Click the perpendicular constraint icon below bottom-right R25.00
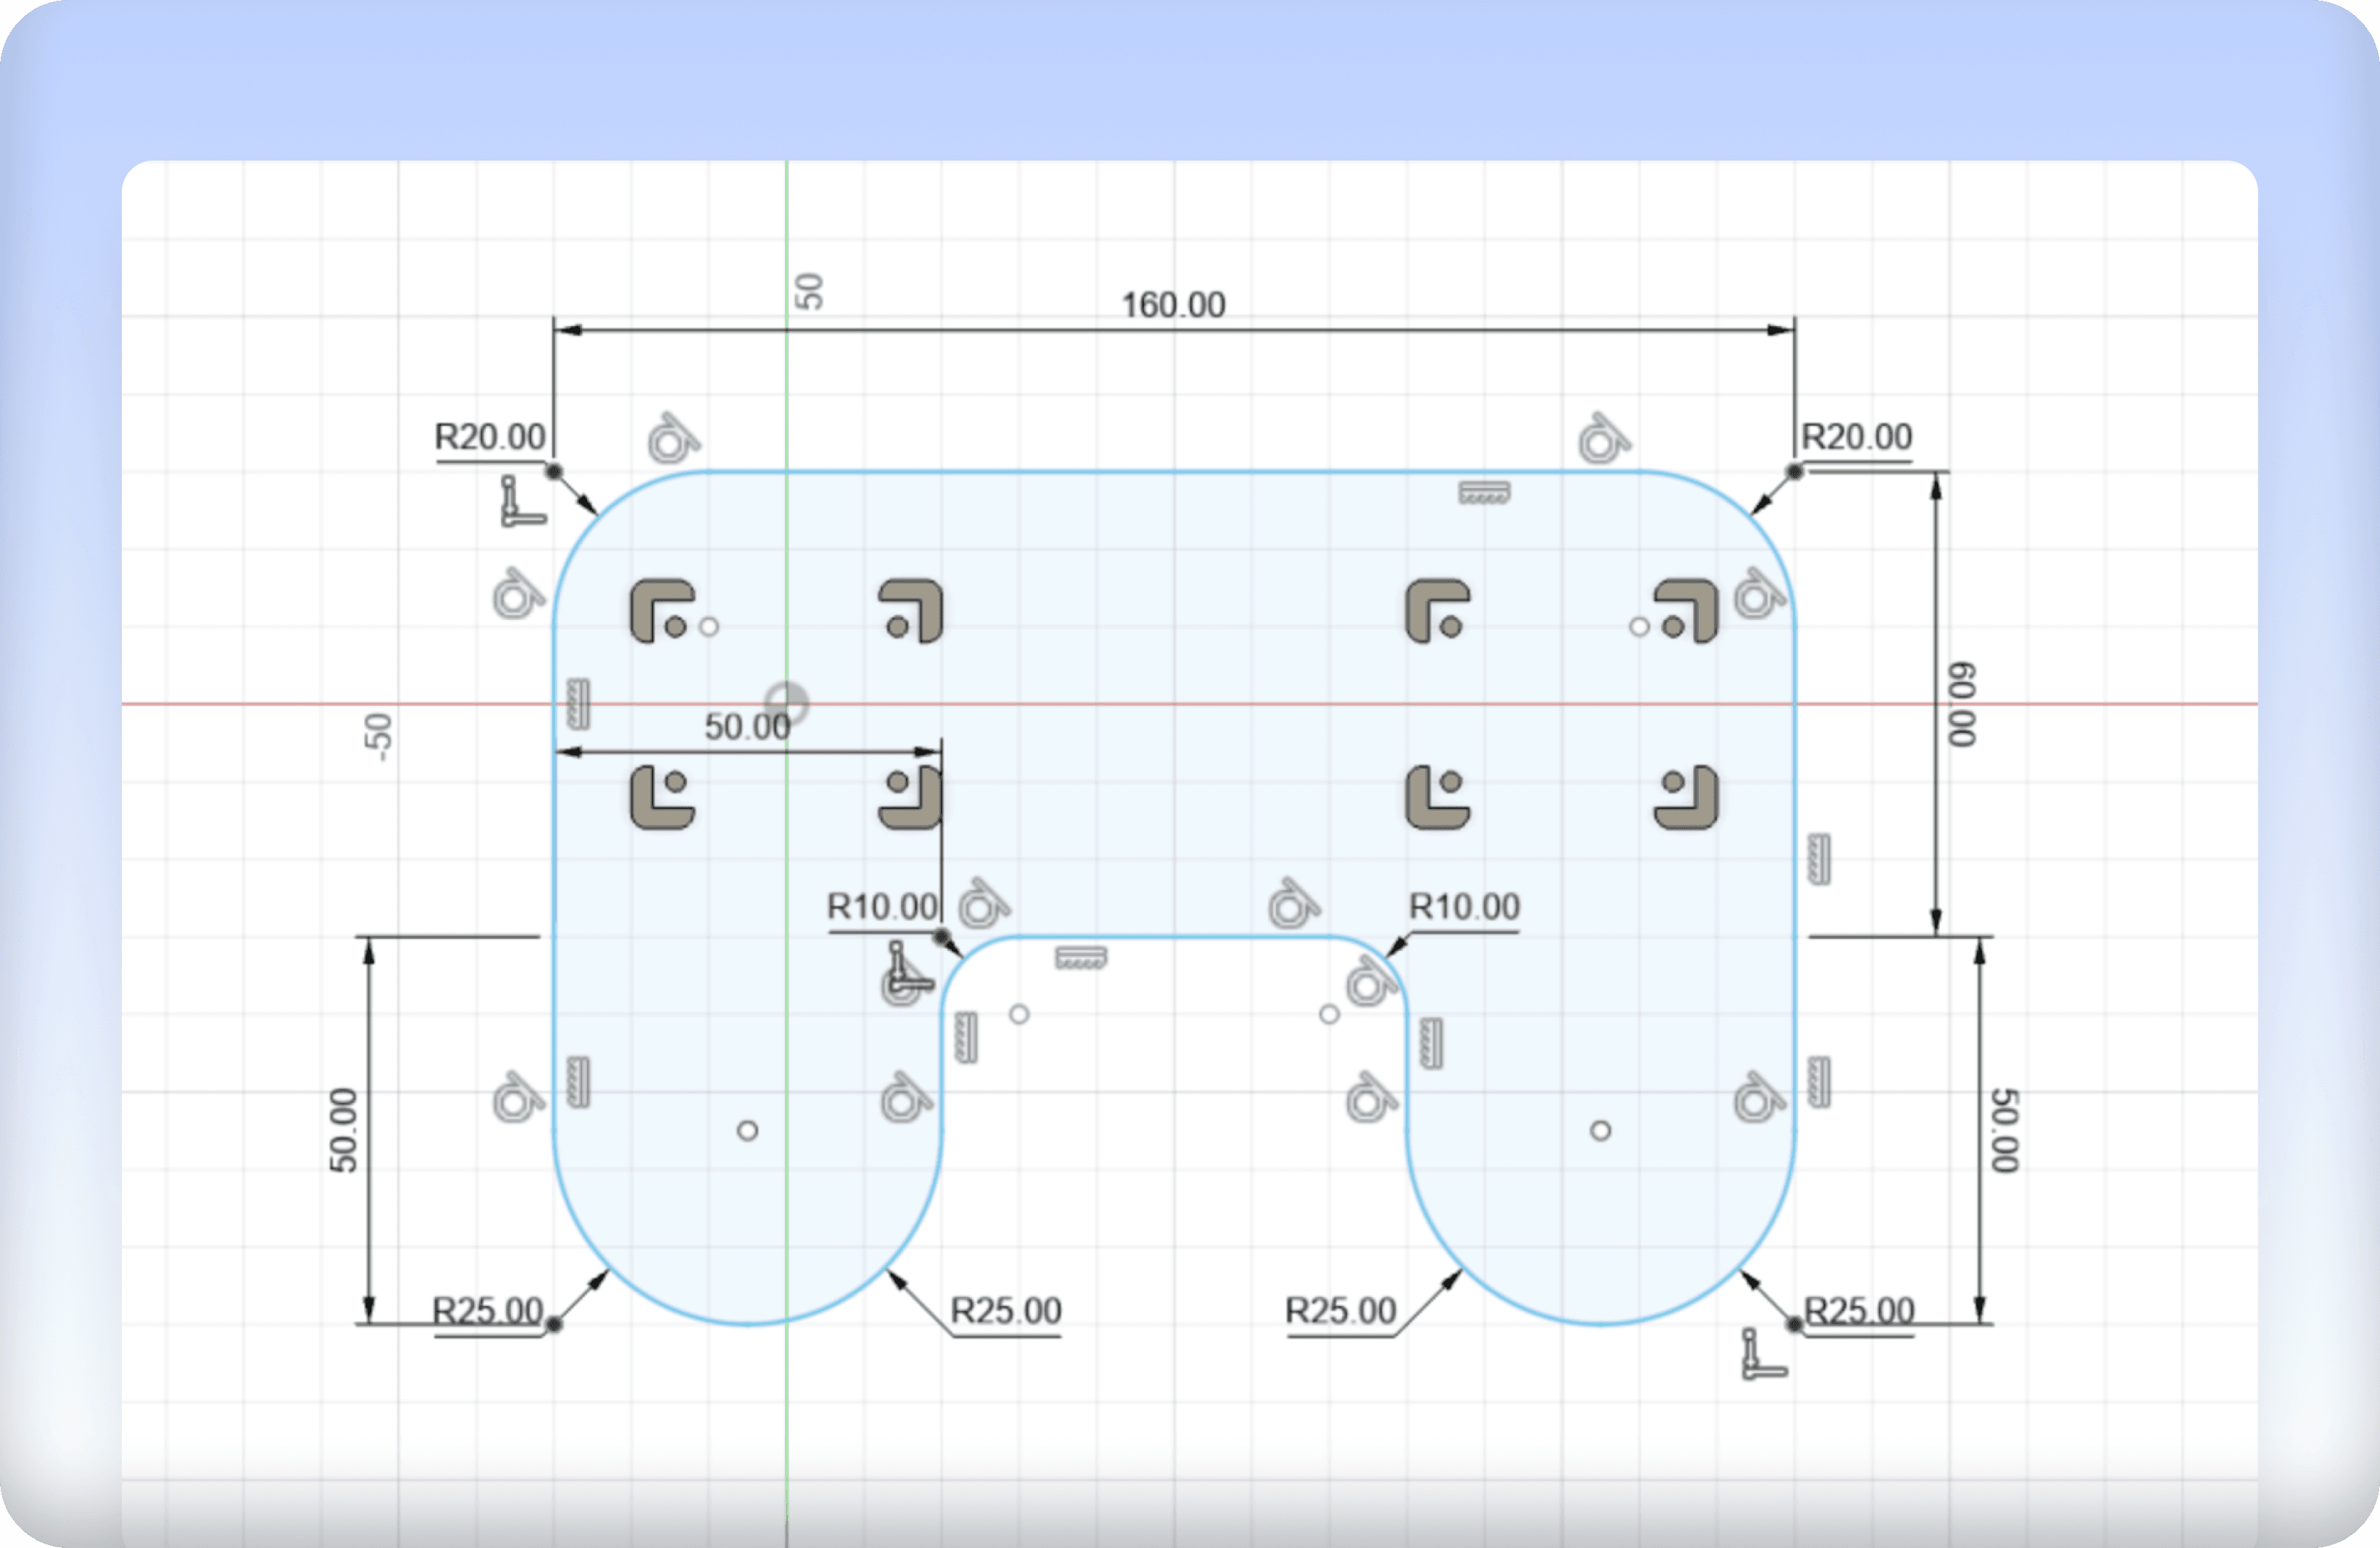Image resolution: width=2380 pixels, height=1548 pixels. point(1761,1355)
